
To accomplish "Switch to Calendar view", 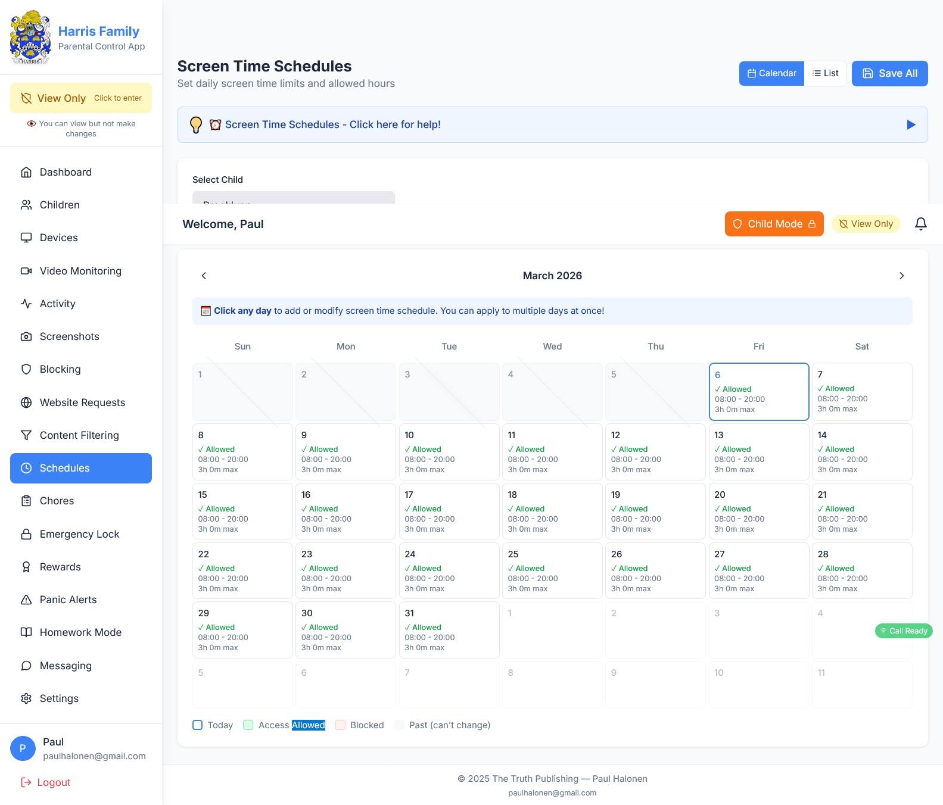I will pos(771,73).
